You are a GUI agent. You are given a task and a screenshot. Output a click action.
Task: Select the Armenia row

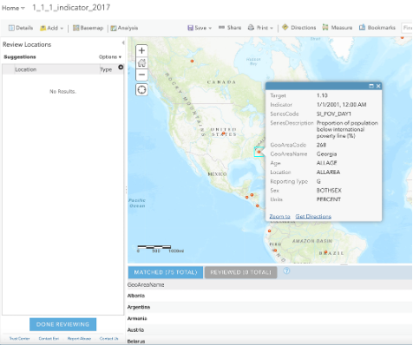pyautogui.click(x=270, y=318)
